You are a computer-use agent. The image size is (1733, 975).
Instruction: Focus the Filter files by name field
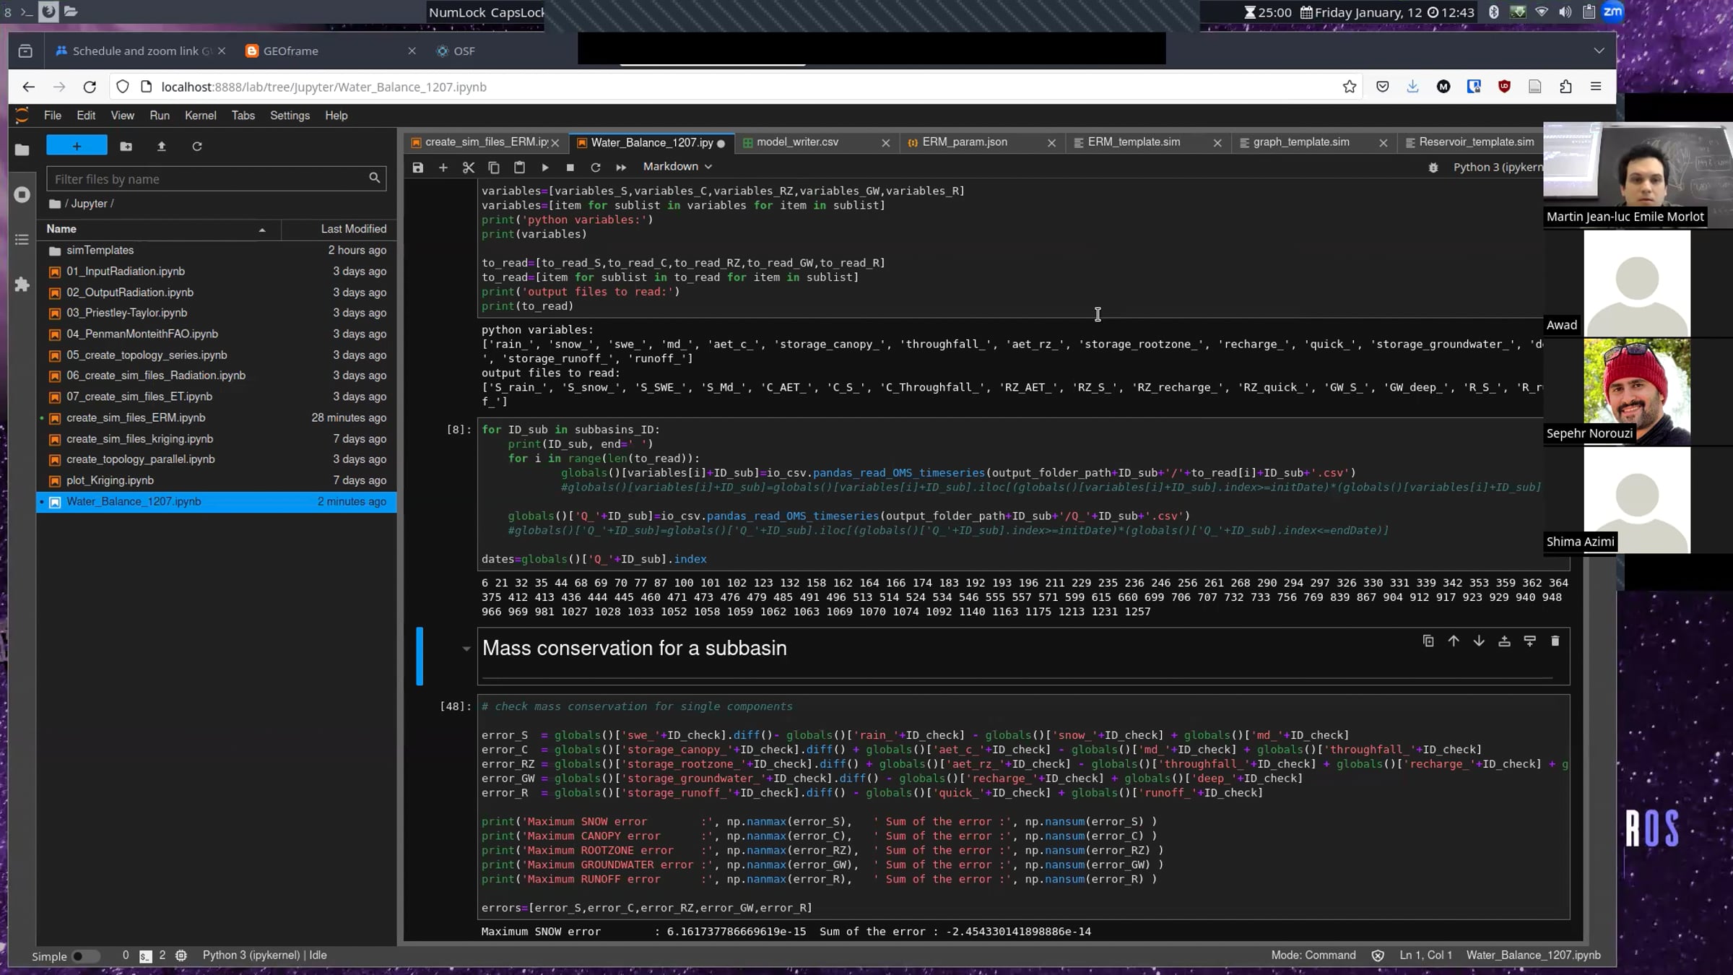click(209, 179)
